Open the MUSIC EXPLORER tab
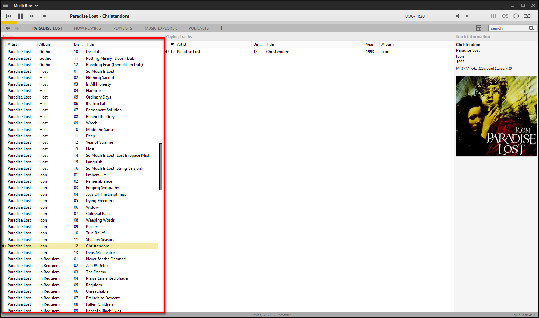The image size is (539, 318). [161, 28]
